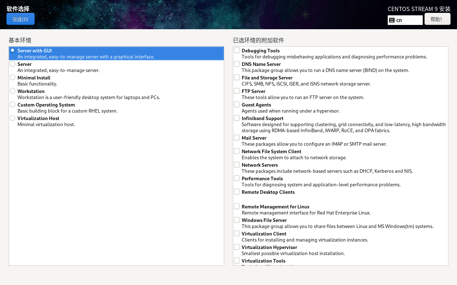The width and height of the screenshot is (457, 285).
Task: Enable the Debugging Tools checkbox
Action: pyautogui.click(x=237, y=50)
